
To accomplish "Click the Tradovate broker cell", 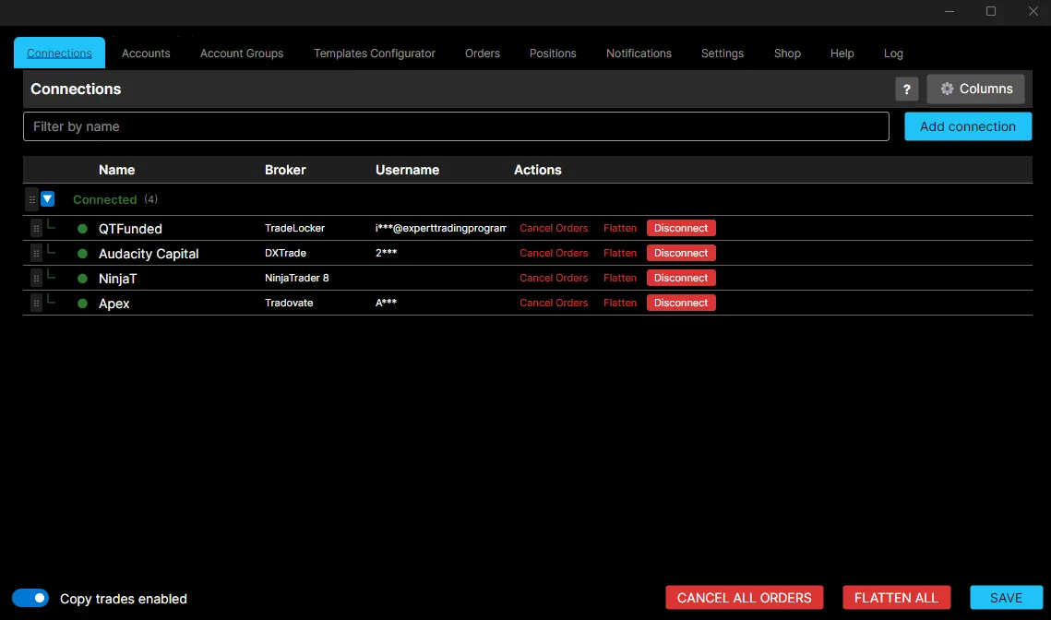I will point(288,303).
